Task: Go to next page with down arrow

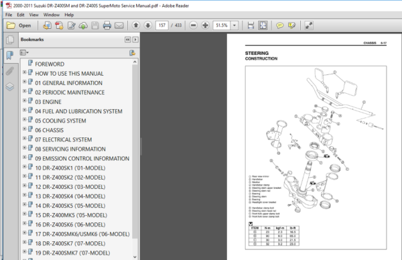Action: pyautogui.click(x=148, y=25)
